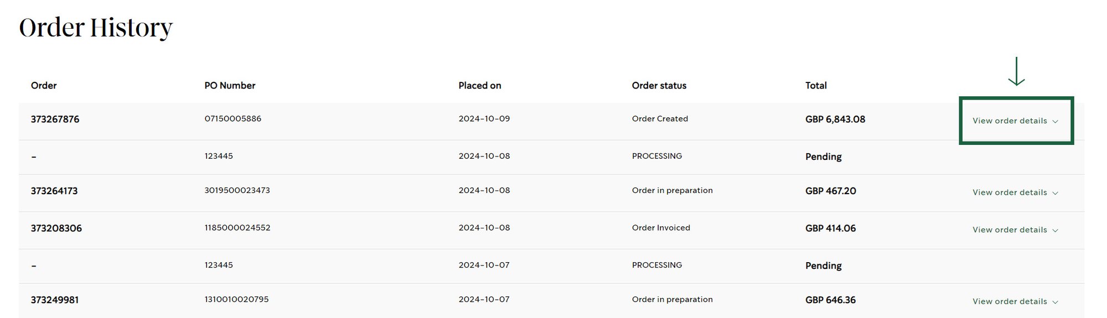Open View order details for order 373249981
The image size is (1107, 318).
coord(1015,301)
